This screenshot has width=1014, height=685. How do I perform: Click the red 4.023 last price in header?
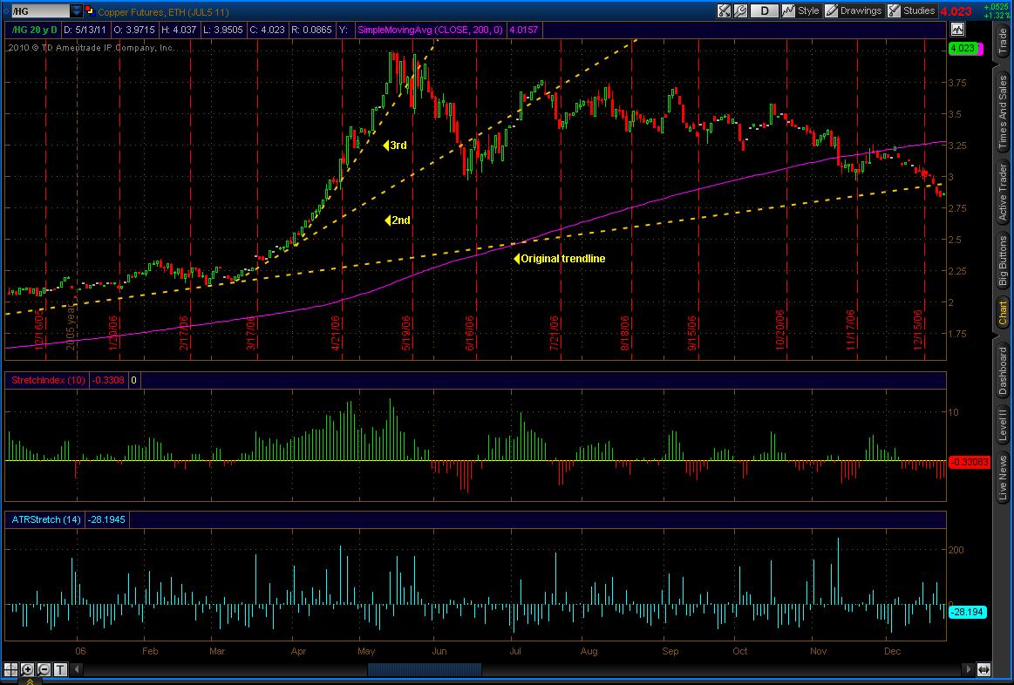coord(956,11)
